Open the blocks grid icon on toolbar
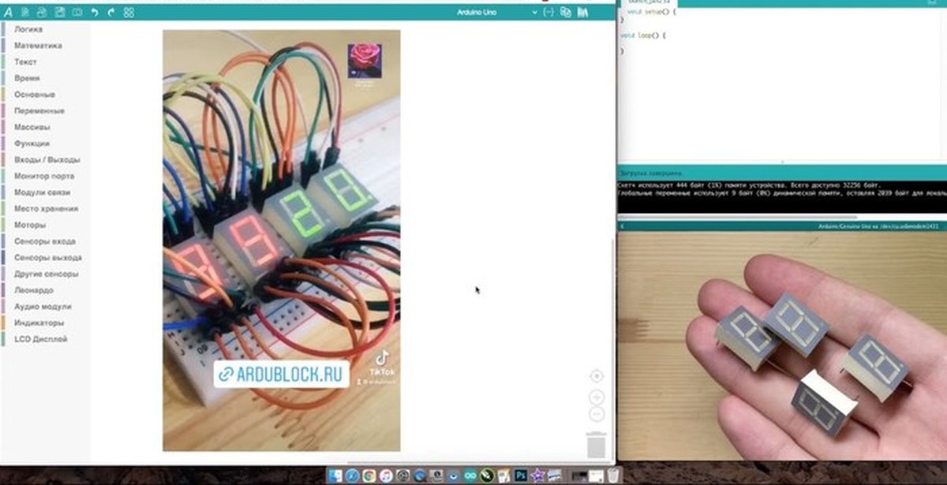This screenshot has width=947, height=485. coord(129,13)
